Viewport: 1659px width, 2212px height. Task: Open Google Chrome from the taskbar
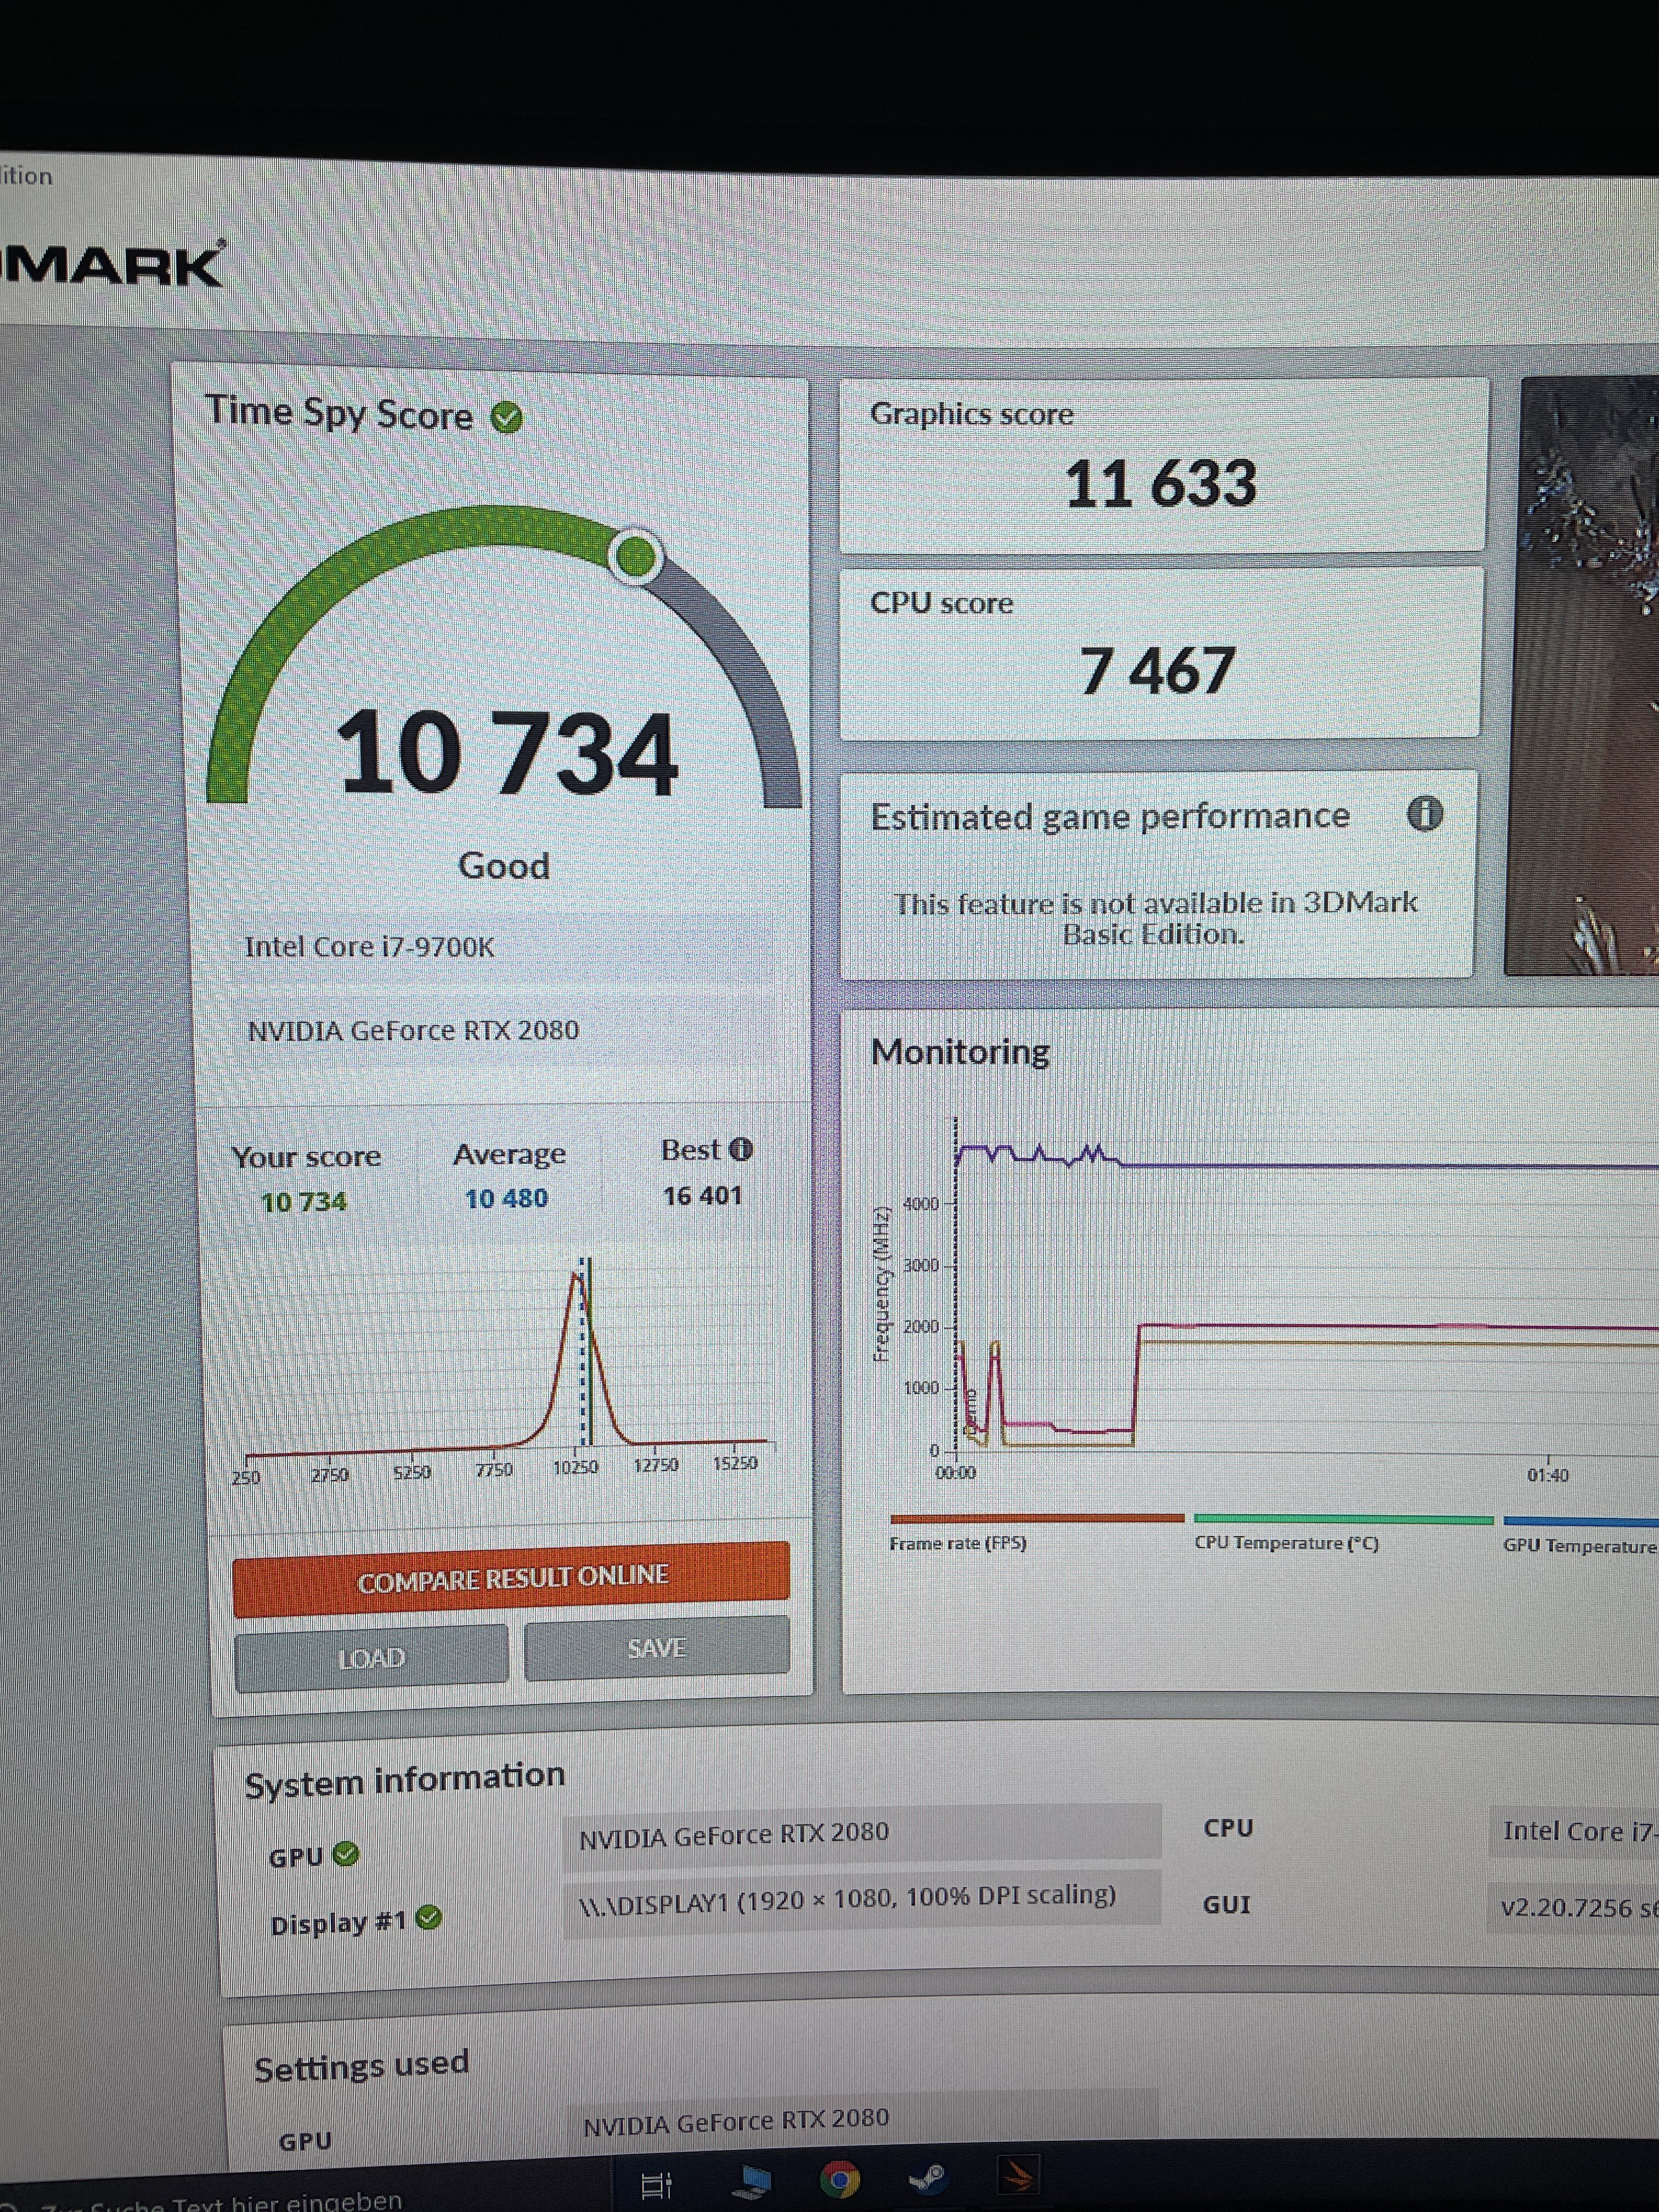click(839, 2179)
